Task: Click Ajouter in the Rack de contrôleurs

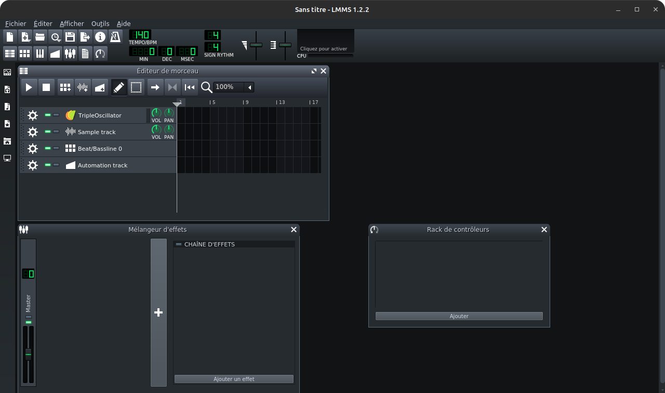Action: coord(459,316)
